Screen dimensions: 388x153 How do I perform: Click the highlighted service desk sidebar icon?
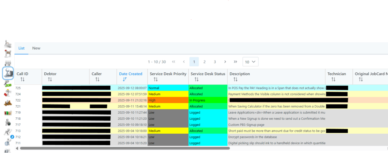pos(8,73)
